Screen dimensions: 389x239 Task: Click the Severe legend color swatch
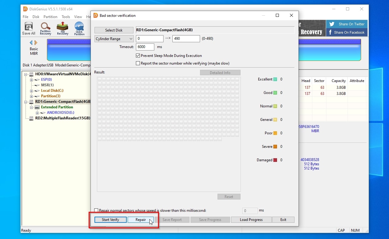coord(275,147)
